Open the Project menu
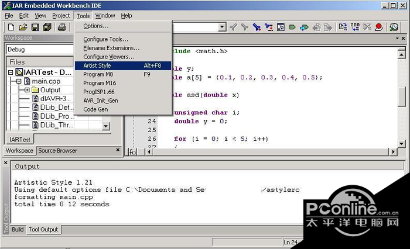Viewport: 410px width, 249px height. [x=61, y=16]
